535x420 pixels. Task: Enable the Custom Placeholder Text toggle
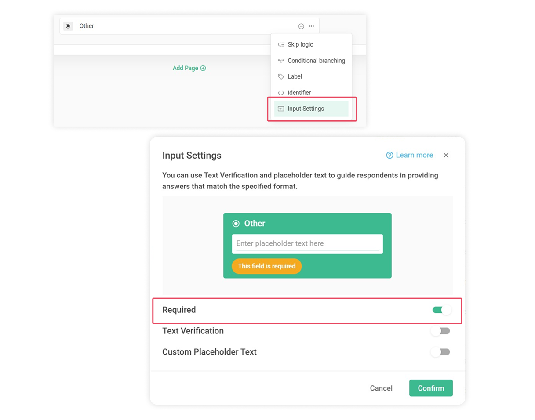pos(440,352)
